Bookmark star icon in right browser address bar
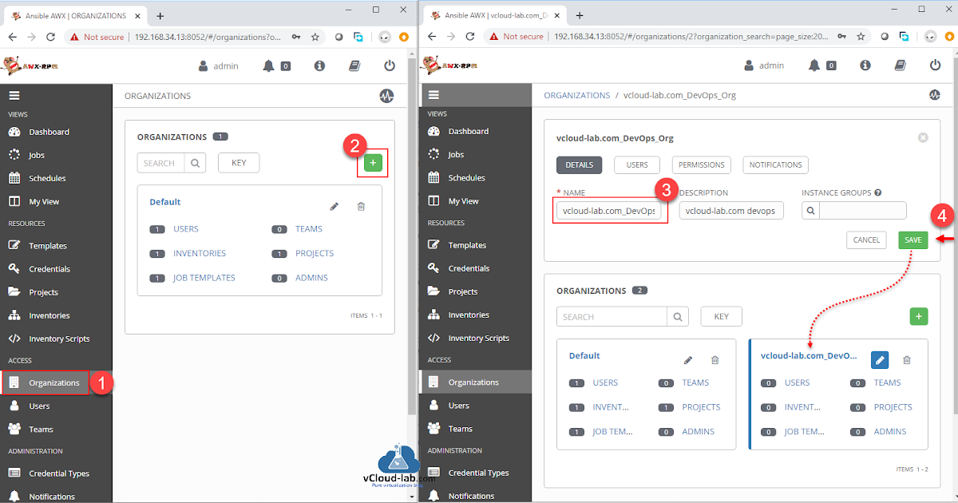Viewport: 958px width, 503px height. click(861, 37)
